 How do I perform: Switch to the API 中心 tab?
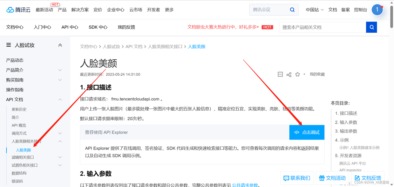(70, 27)
